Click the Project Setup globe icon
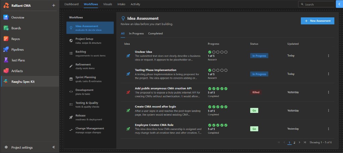This screenshot has height=153, width=343. pos(71,41)
